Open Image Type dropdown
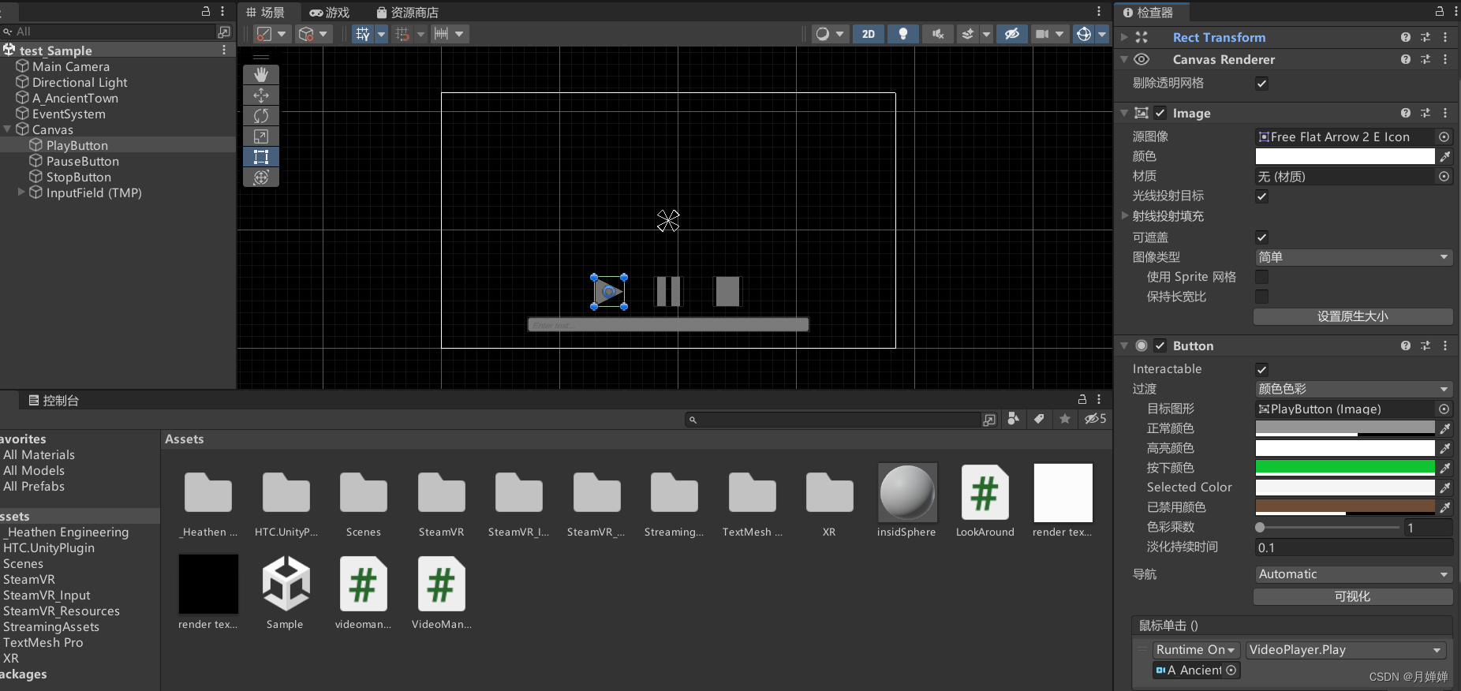1461x691 pixels. [1354, 257]
